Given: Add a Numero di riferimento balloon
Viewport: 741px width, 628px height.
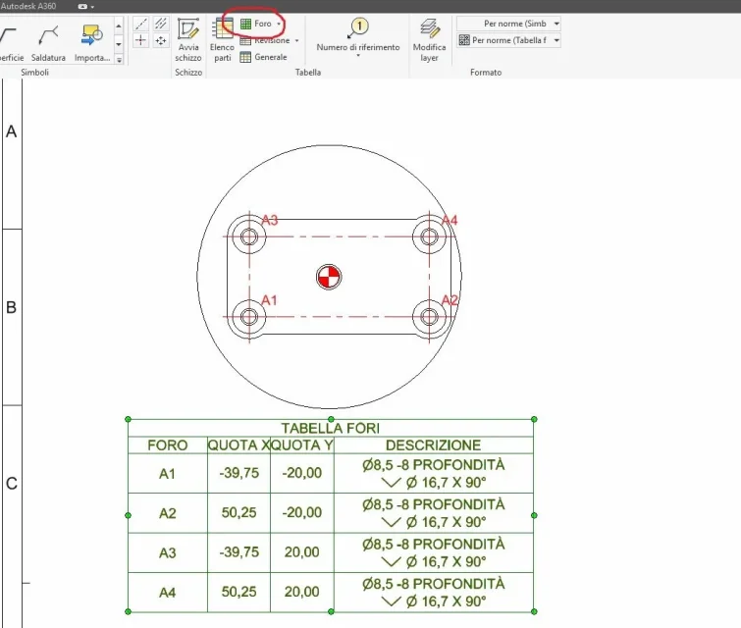Looking at the screenshot, I should click(357, 37).
